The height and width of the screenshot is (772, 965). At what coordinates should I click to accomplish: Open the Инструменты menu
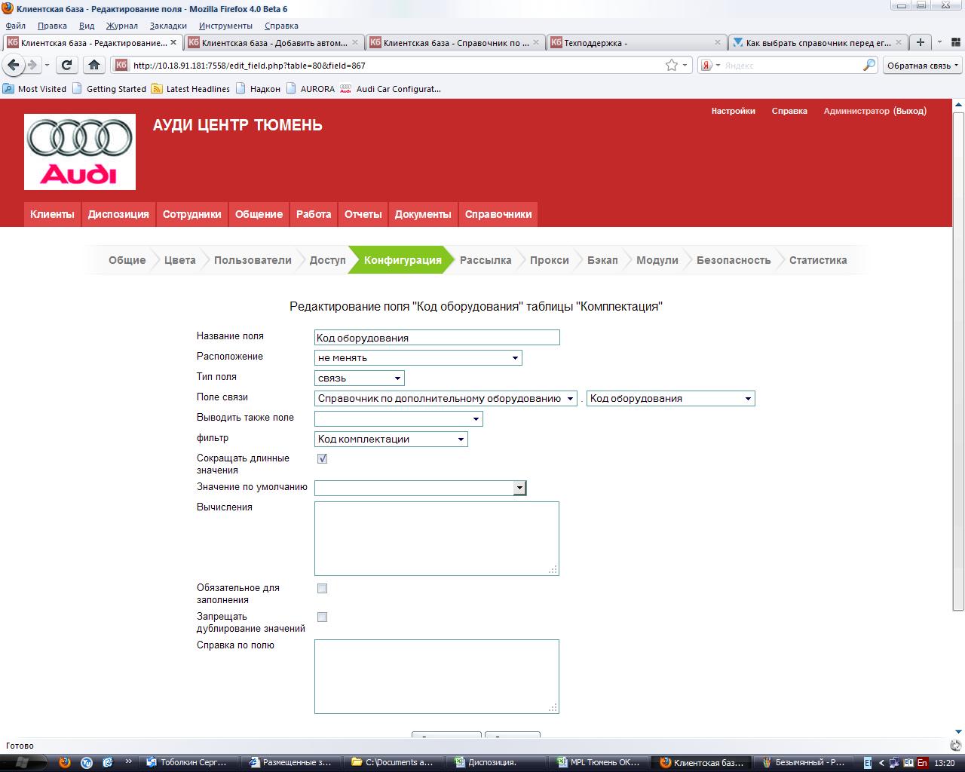(x=225, y=26)
